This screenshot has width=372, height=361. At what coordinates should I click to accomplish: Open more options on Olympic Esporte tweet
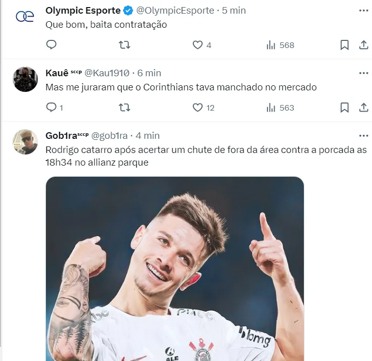363,11
